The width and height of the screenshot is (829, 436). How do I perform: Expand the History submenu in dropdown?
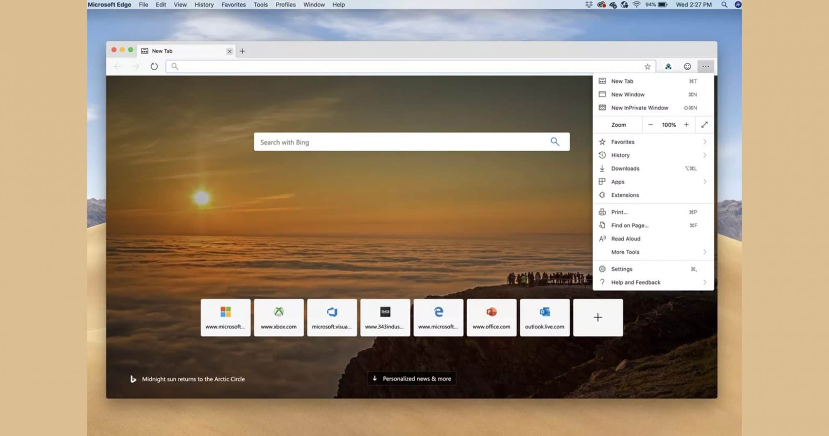click(x=653, y=155)
